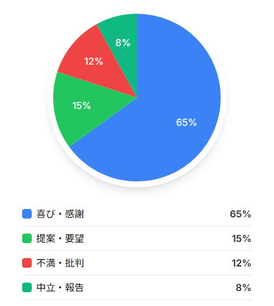The width and height of the screenshot is (274, 306).
Task: Click the 8% value in legend row
Action: click(243, 287)
